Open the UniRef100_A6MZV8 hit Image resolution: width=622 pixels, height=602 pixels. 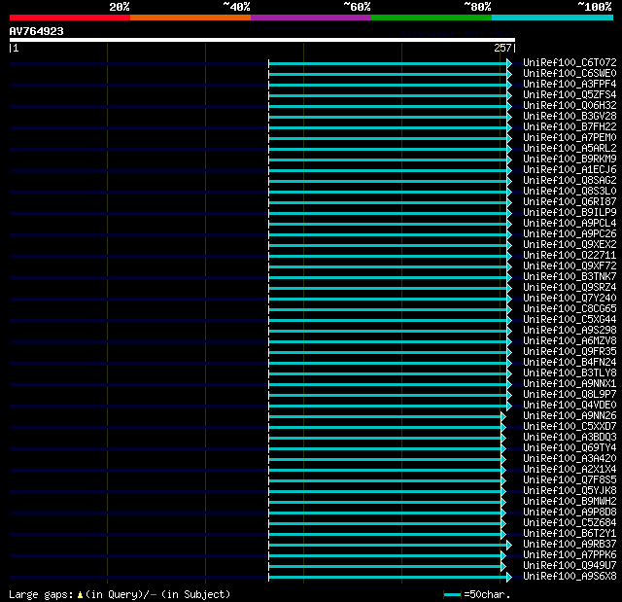570,341
